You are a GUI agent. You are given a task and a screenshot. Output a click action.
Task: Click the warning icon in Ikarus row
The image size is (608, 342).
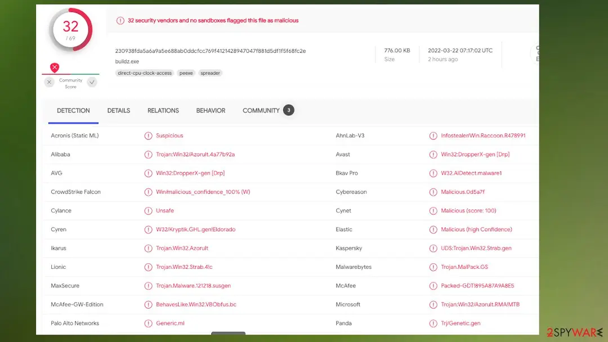coord(148,248)
